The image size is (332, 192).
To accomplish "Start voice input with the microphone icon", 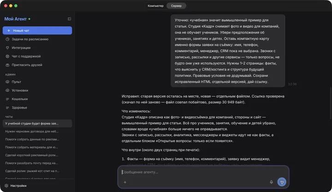I will [271, 182].
